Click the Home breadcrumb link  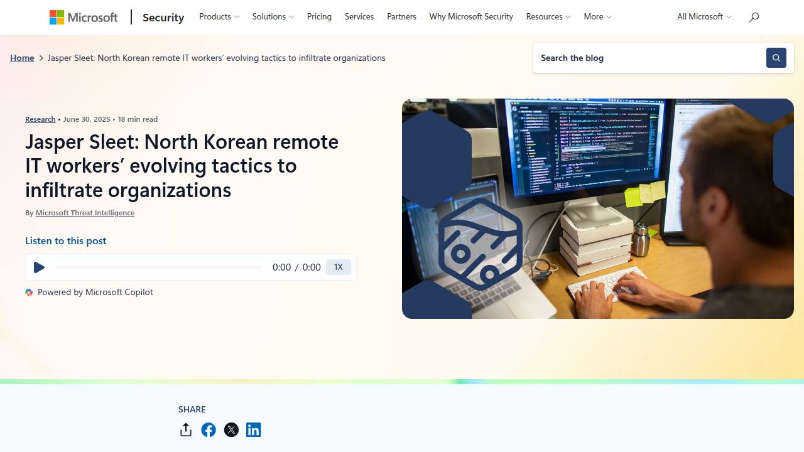point(22,58)
